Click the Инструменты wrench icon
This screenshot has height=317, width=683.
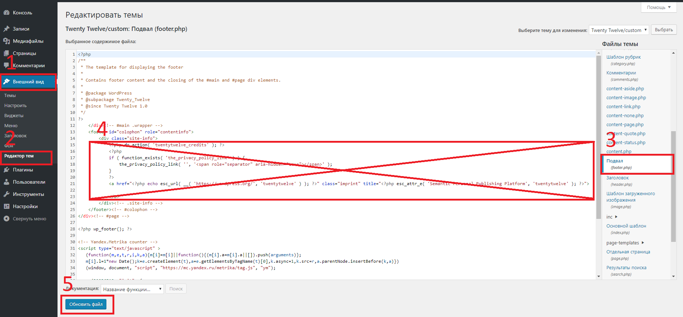click(x=6, y=194)
